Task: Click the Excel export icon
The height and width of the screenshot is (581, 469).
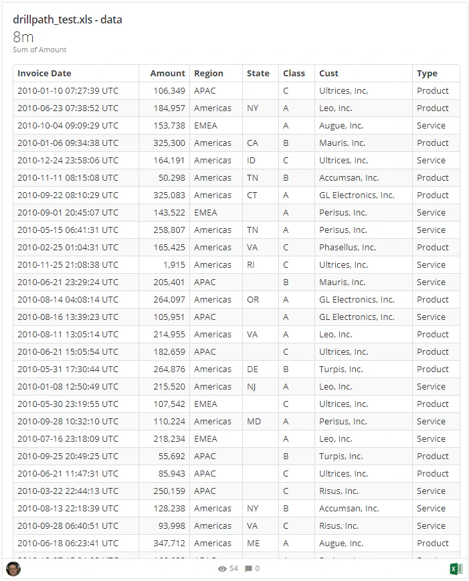Action: pos(456,568)
